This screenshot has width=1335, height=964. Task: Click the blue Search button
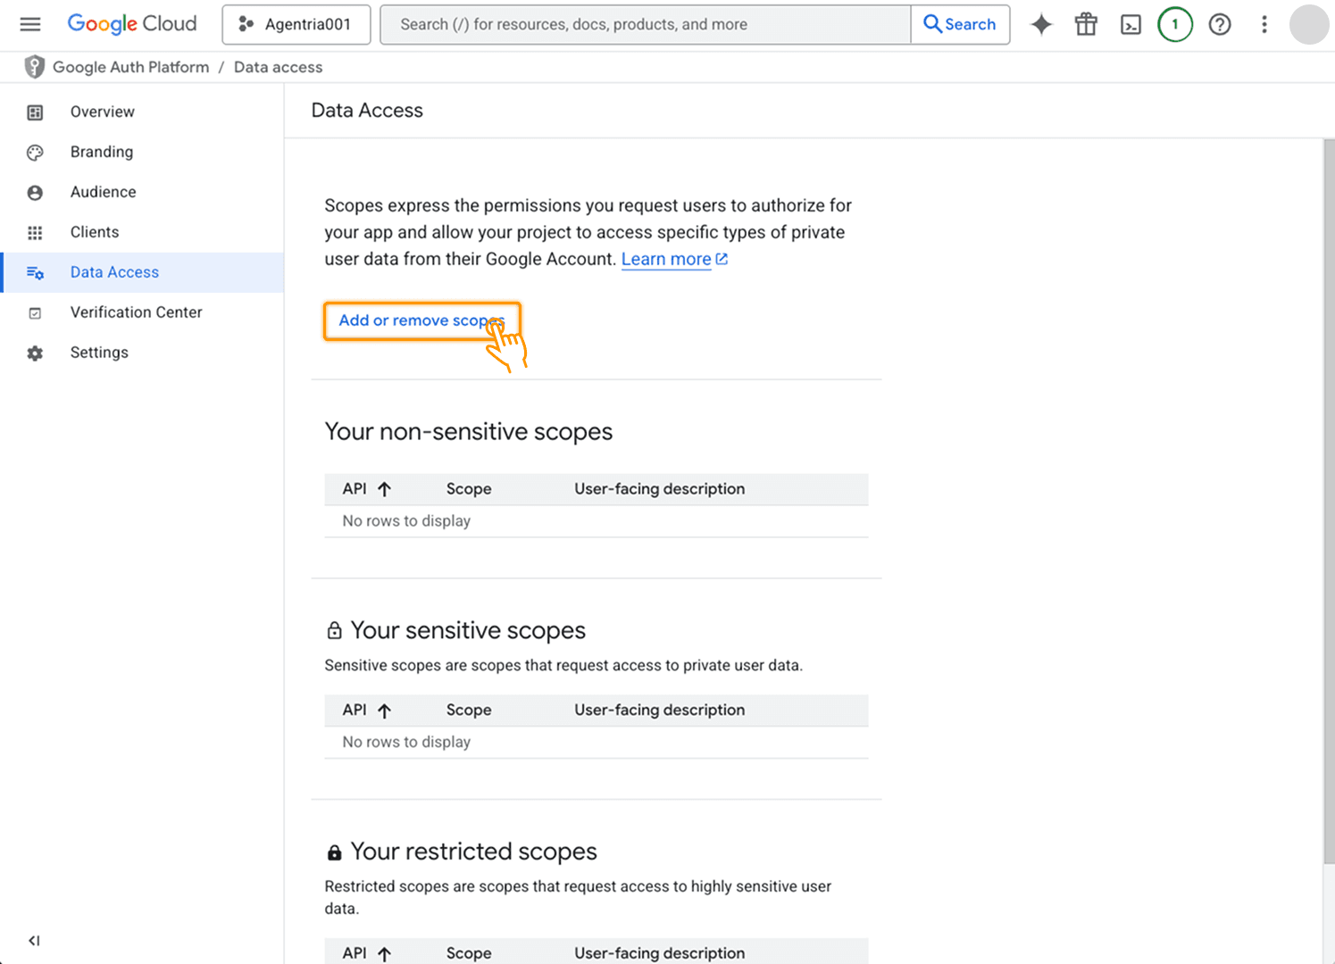coord(960,24)
